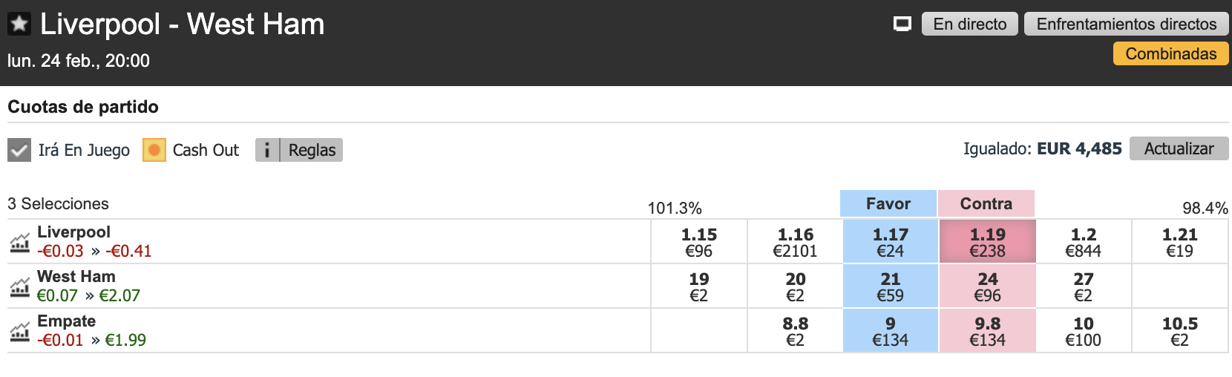Open the Empate price chart icon
This screenshot has height=377, width=1232.
19,331
